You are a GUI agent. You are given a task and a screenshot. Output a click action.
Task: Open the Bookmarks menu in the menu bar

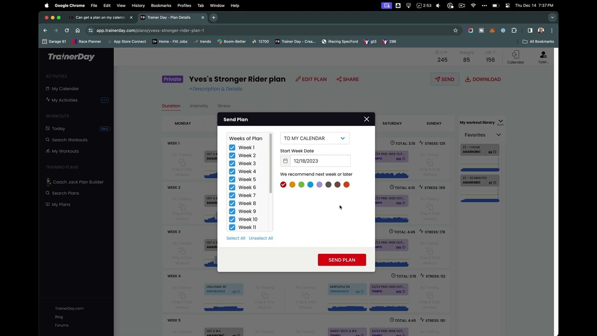161,6
